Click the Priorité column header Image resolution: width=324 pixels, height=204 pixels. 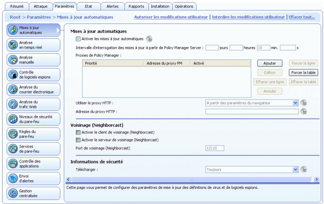(x=113, y=63)
